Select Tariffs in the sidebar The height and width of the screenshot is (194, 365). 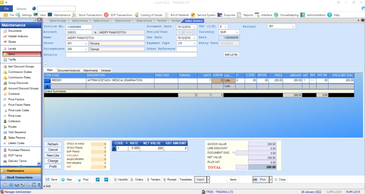12,60
